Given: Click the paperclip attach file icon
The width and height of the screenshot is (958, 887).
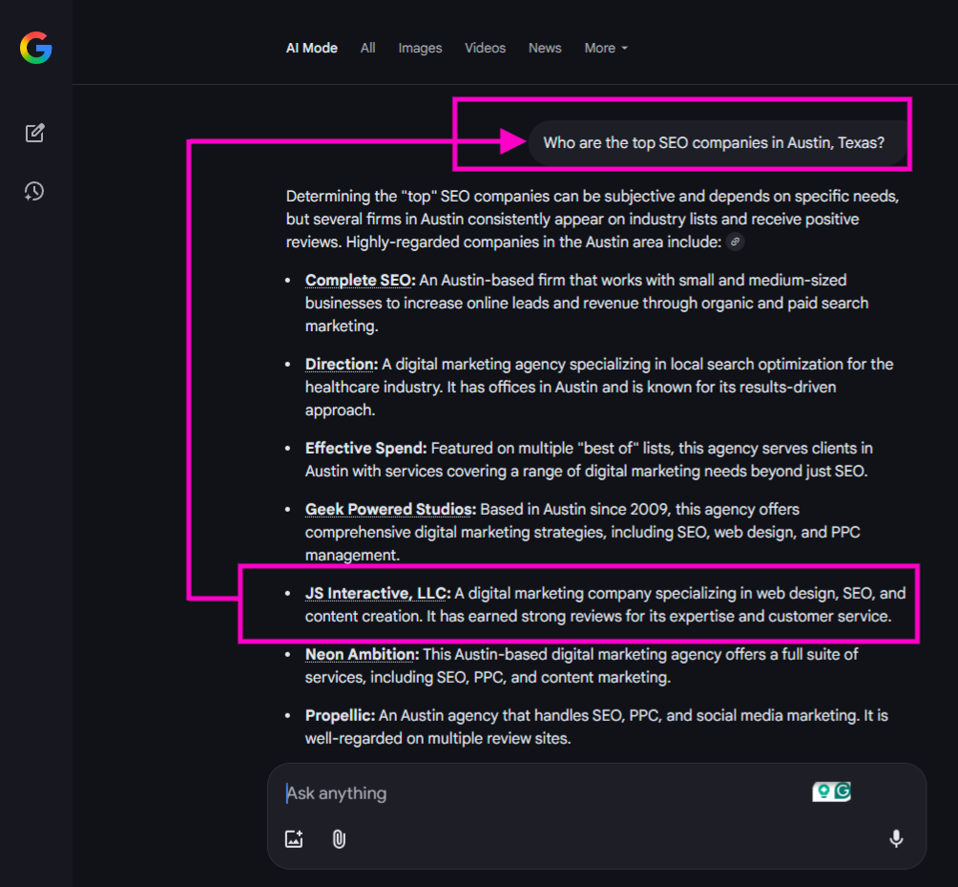Looking at the screenshot, I should 339,839.
